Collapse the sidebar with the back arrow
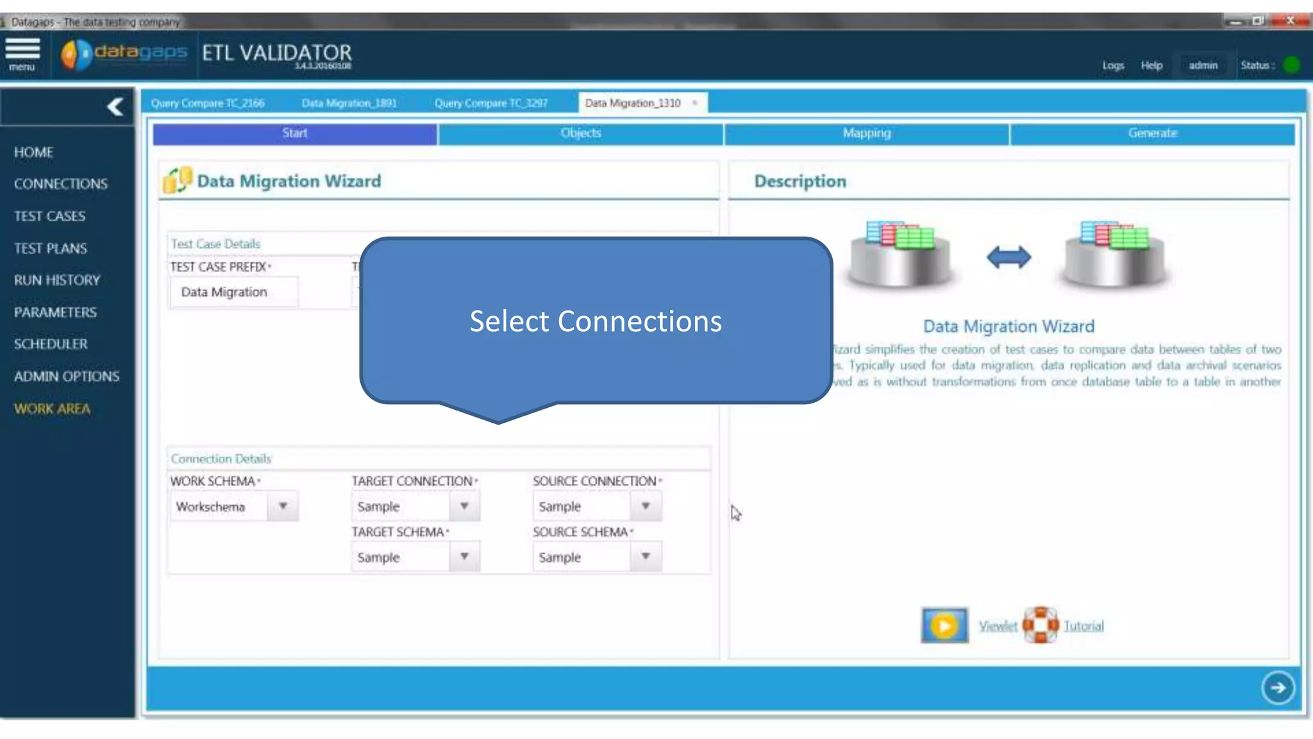1313x739 pixels. pyautogui.click(x=115, y=106)
